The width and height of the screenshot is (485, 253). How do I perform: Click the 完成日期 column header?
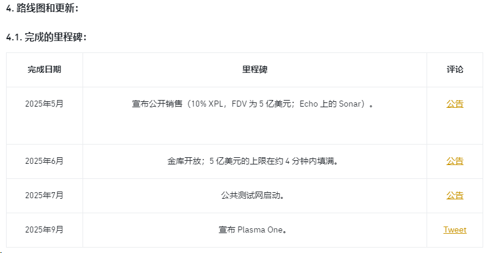44,69
